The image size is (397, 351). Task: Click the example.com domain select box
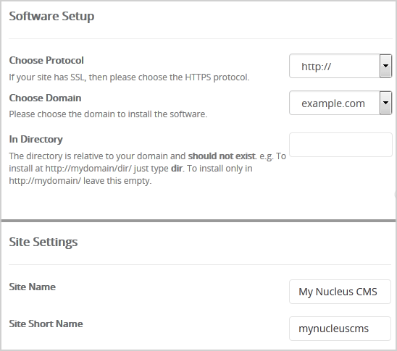(340, 103)
